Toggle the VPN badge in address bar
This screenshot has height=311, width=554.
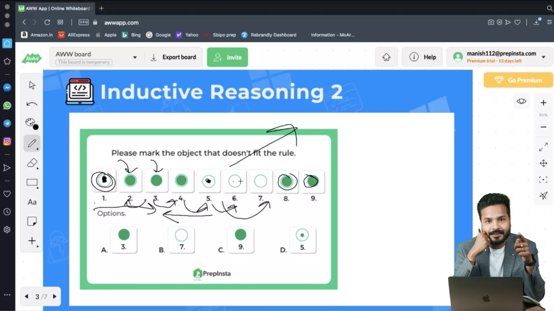[x=83, y=22]
